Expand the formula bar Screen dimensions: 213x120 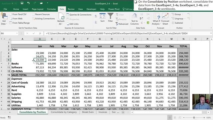pos(211,33)
